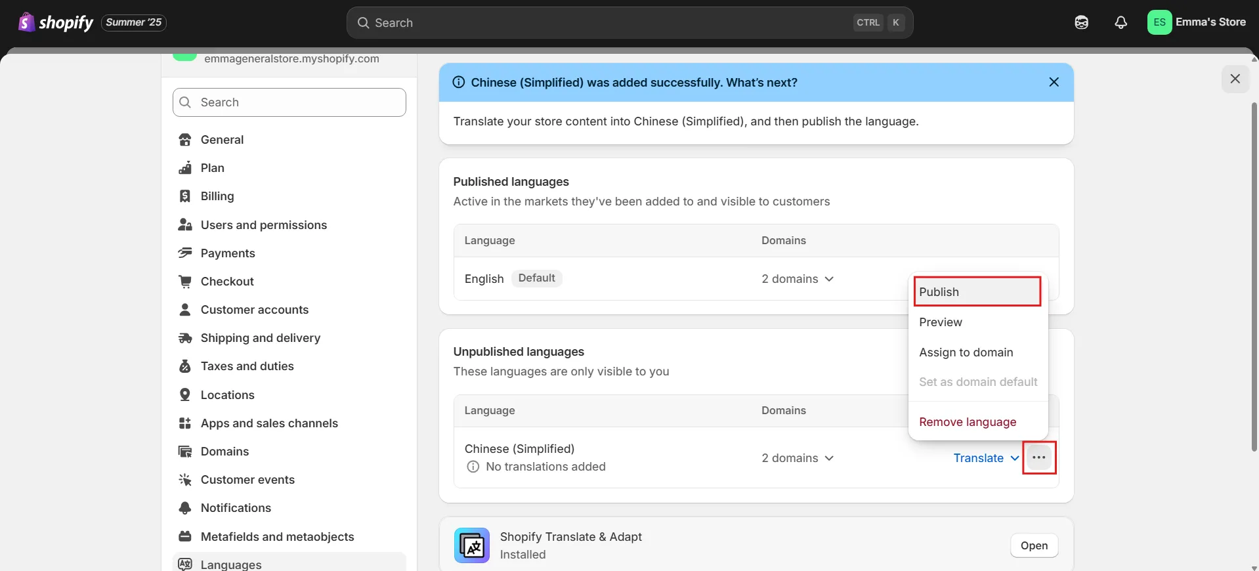This screenshot has height=571, width=1259.
Task: Click the info icon in the success banner
Action: pyautogui.click(x=459, y=82)
